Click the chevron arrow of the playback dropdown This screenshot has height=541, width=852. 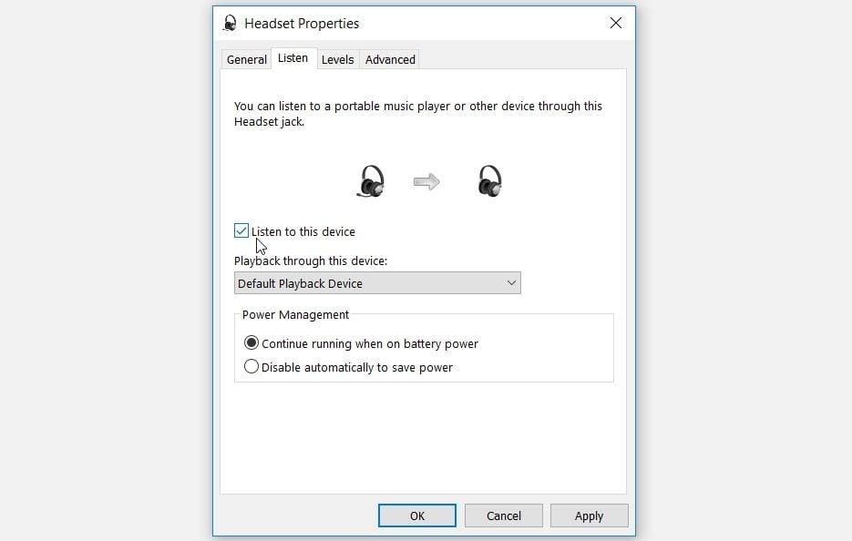(x=511, y=283)
